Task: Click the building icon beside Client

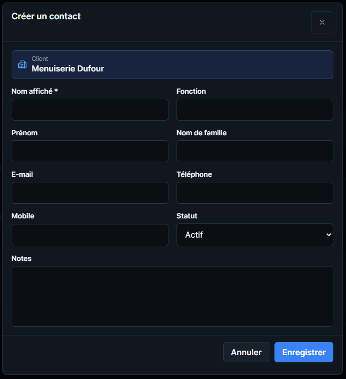Action: pyautogui.click(x=22, y=64)
